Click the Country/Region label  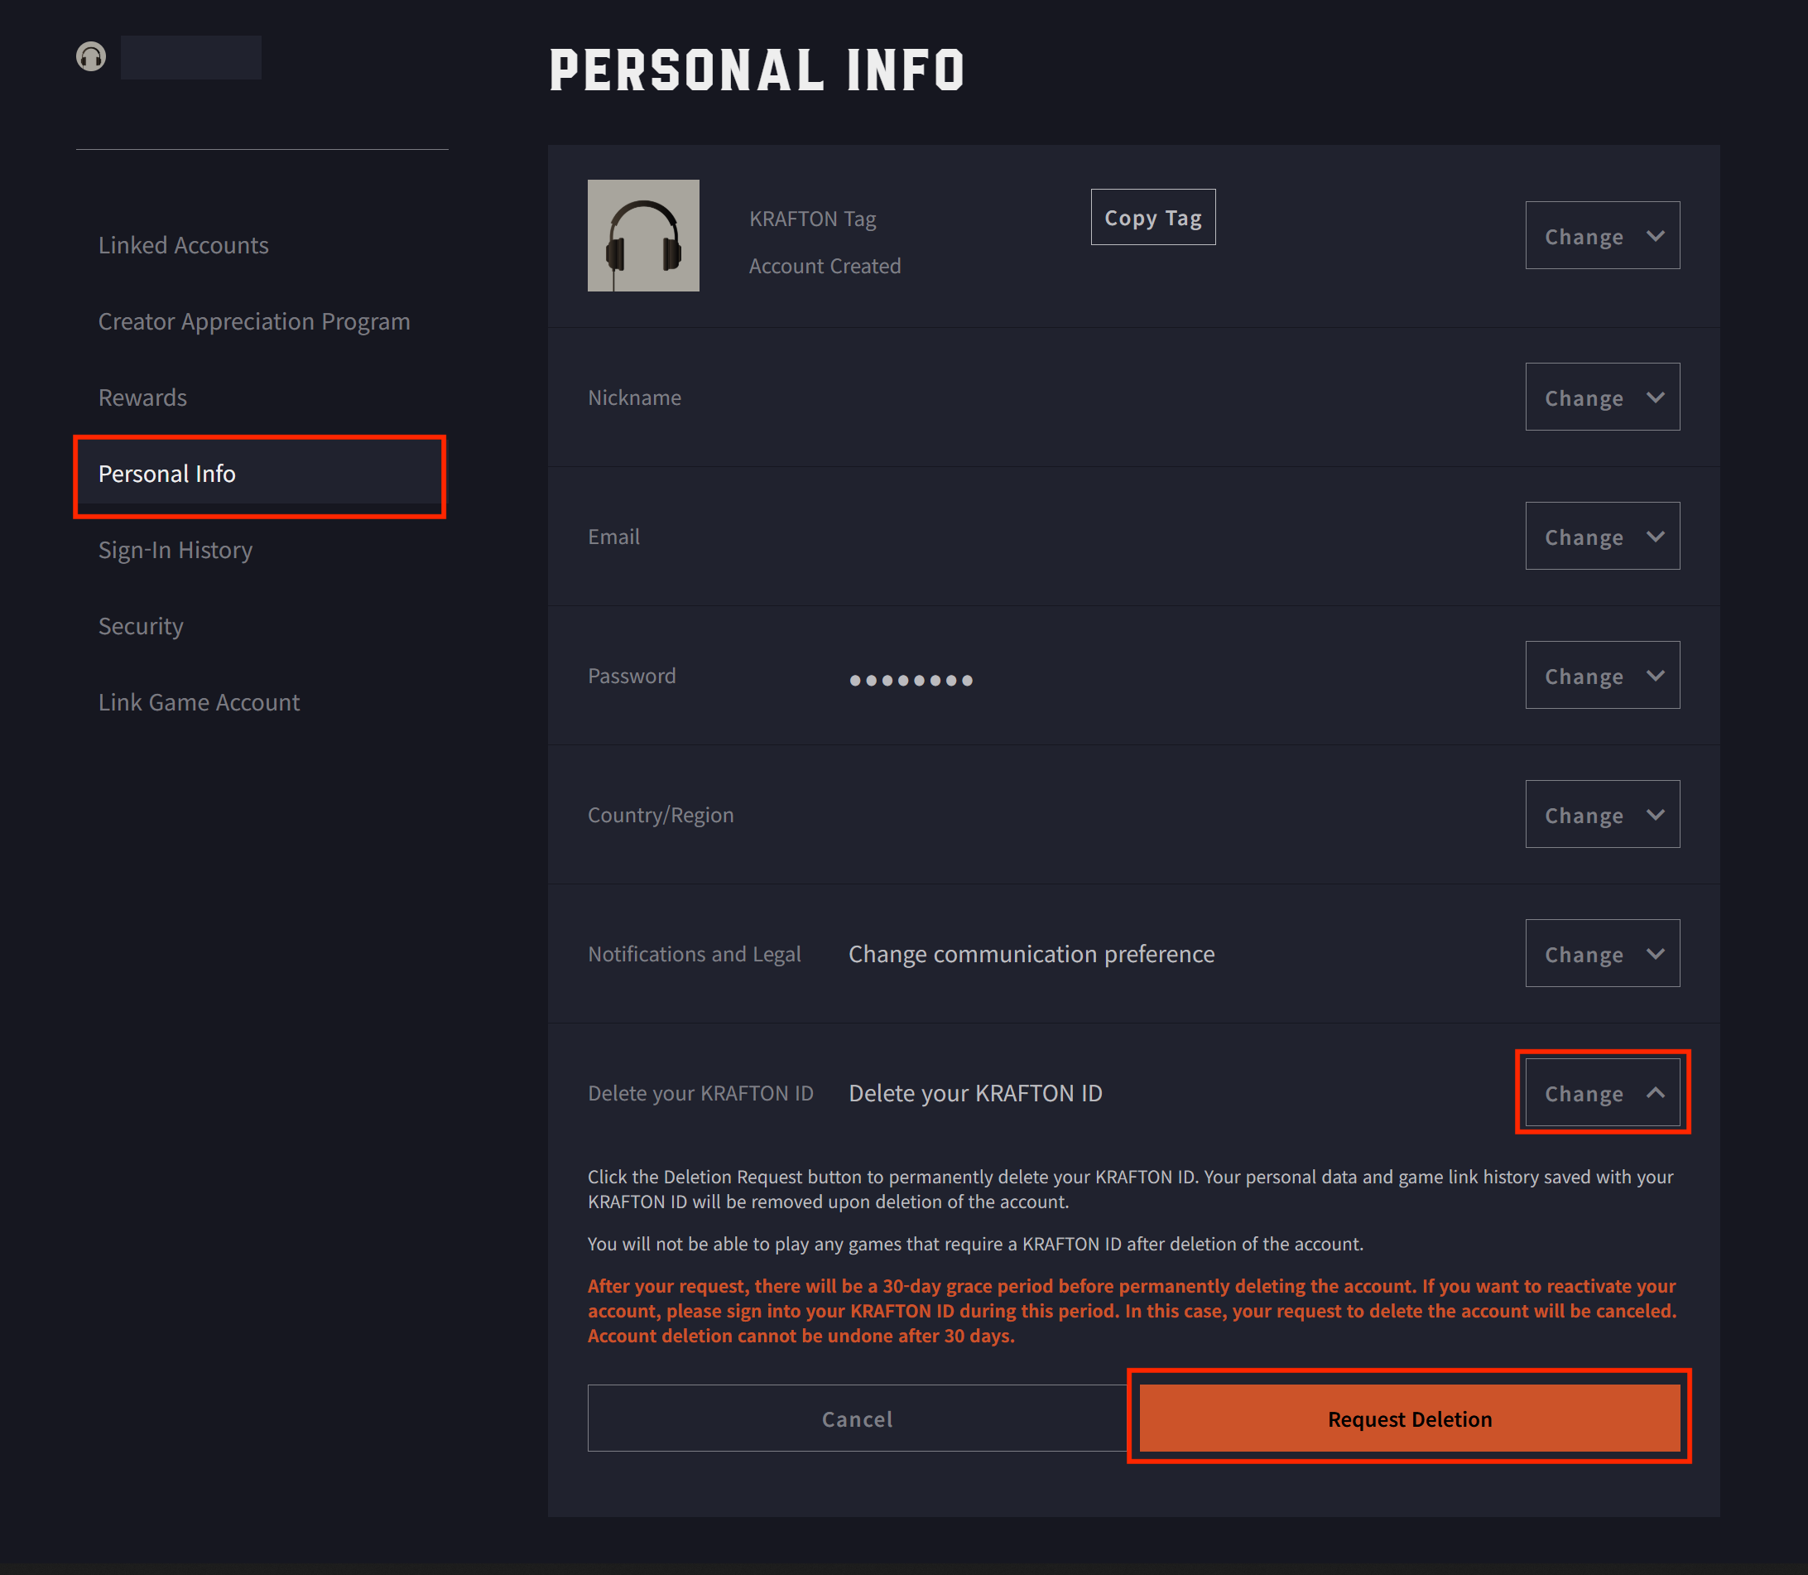point(661,816)
